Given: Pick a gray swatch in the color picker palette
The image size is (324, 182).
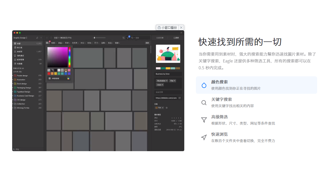Looking at the screenshot, I should [x=62, y=70].
